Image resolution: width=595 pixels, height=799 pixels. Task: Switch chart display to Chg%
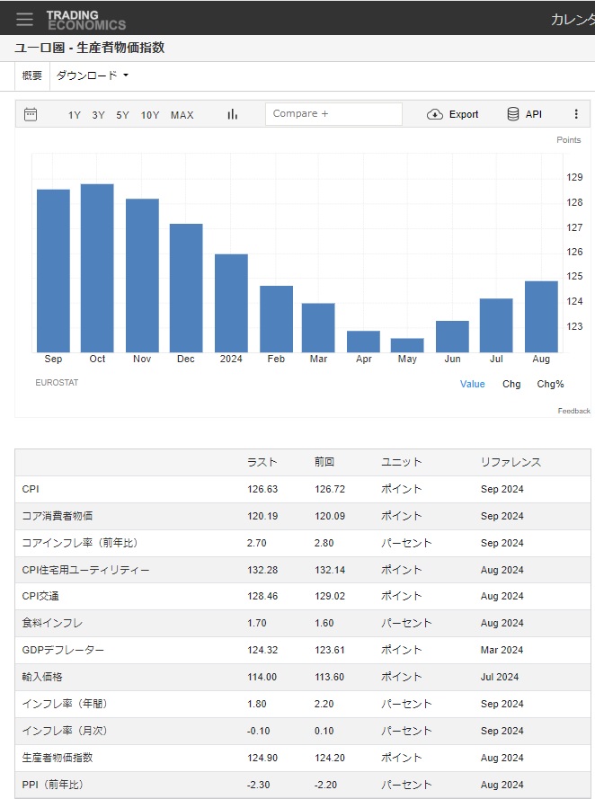(550, 384)
